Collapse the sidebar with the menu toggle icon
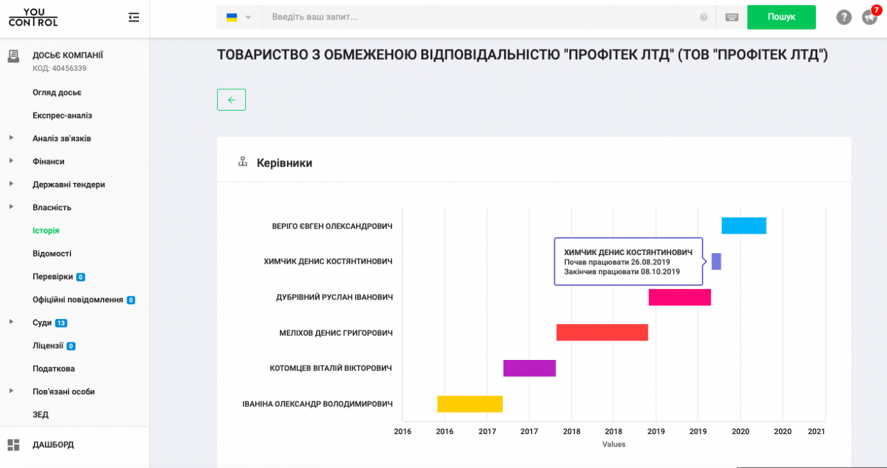The width and height of the screenshot is (887, 468). [134, 18]
